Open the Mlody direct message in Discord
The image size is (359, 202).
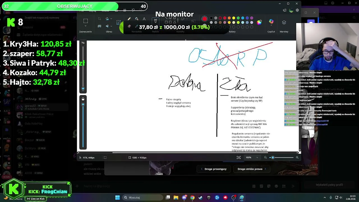coord(42,99)
